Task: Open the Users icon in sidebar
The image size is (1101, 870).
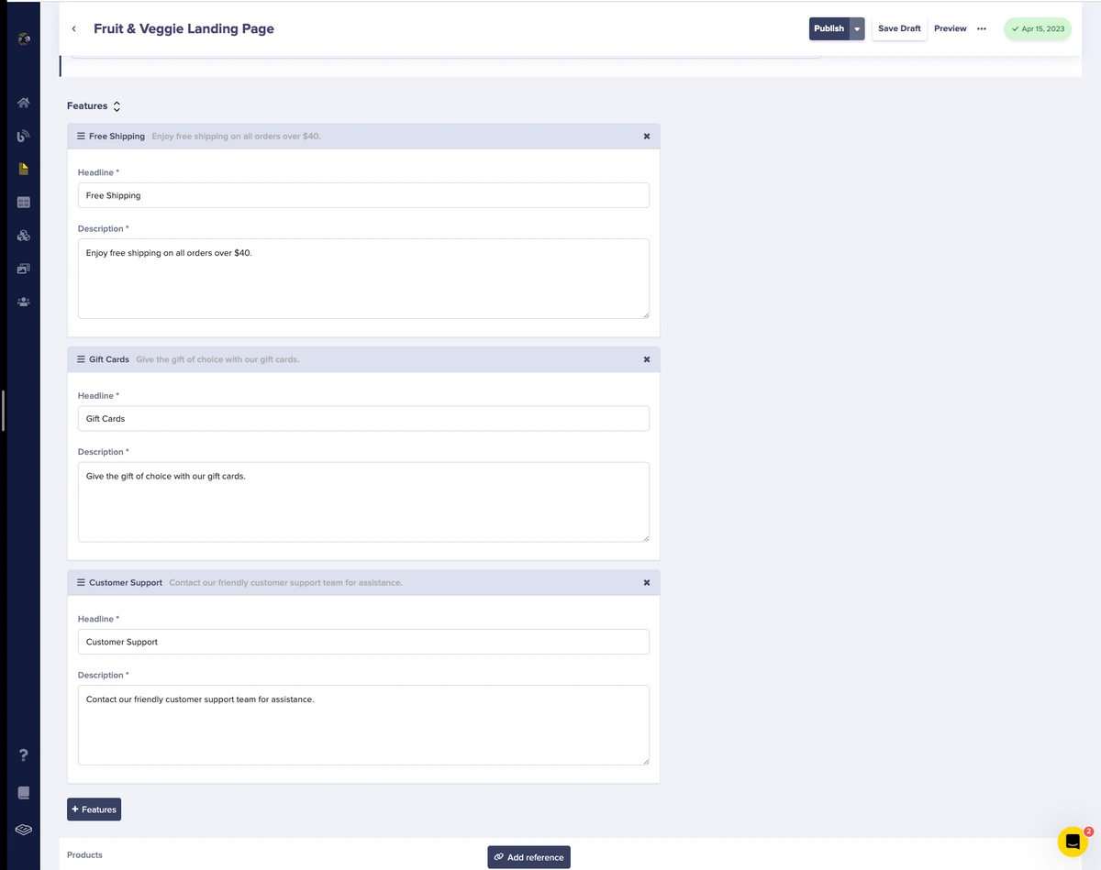Action: [24, 302]
